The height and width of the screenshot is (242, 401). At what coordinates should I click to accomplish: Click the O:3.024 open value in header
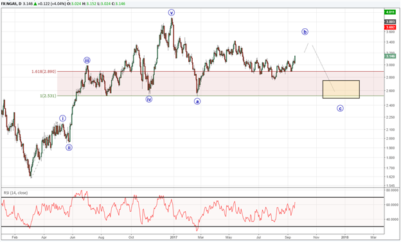74,4
